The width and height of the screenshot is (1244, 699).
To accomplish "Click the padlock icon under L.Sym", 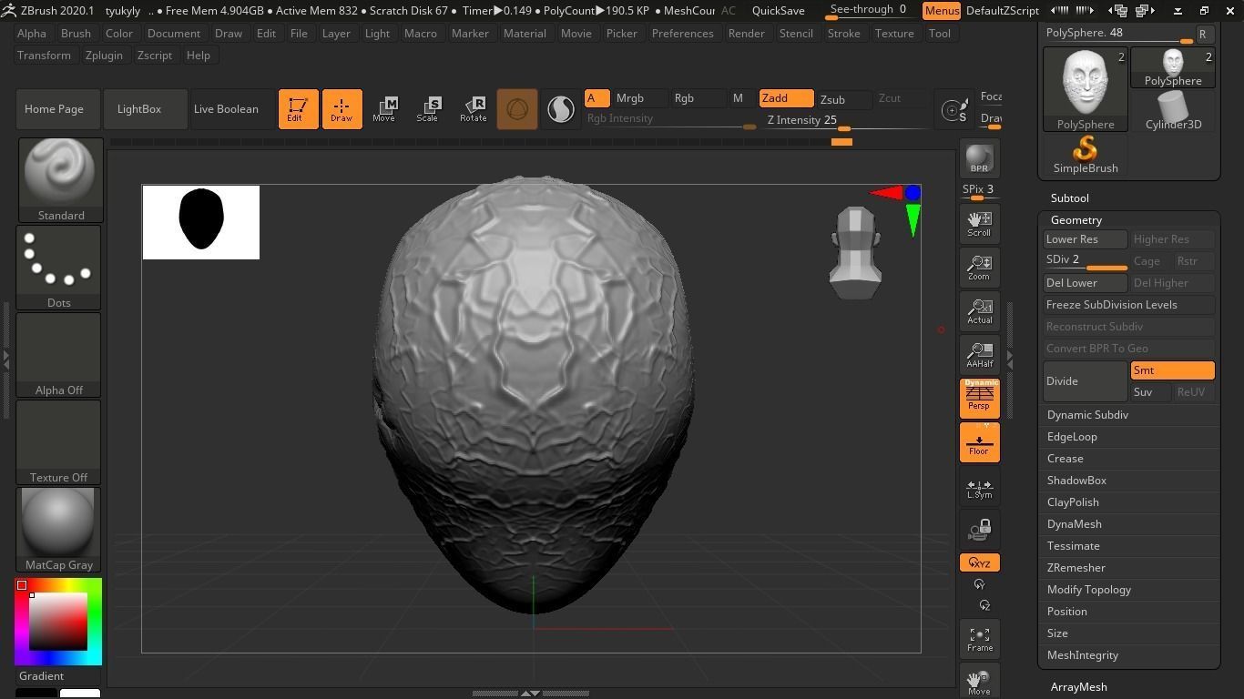I will [979, 530].
